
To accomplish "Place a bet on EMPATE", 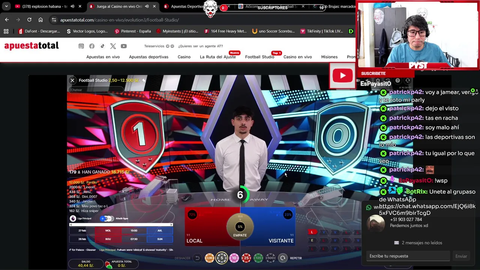I will pyautogui.click(x=240, y=227).
